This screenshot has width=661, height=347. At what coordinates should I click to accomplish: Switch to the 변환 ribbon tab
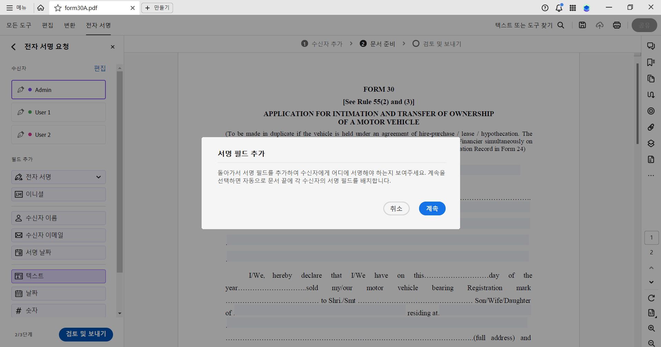69,25
